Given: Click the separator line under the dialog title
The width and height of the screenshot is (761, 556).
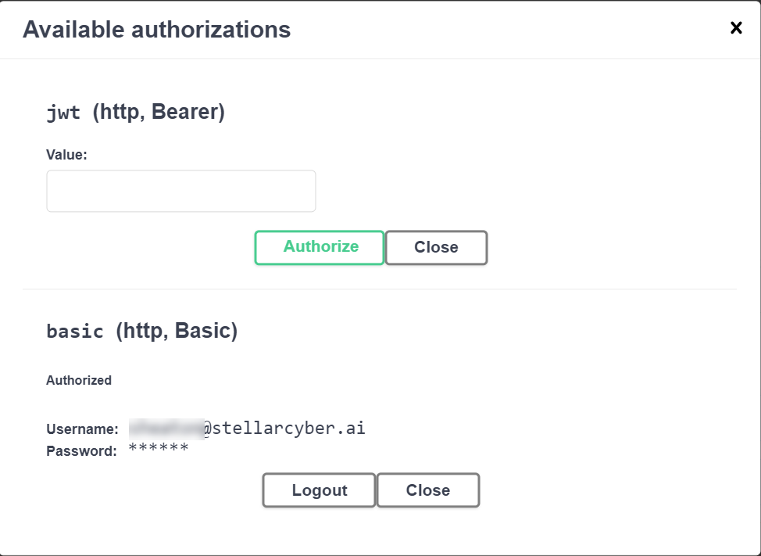Looking at the screenshot, I should [x=380, y=59].
